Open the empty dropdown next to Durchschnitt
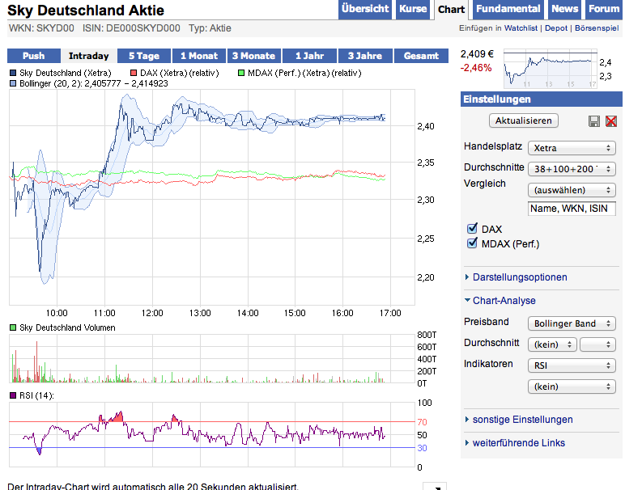This screenshot has height=490, width=625. (x=597, y=344)
